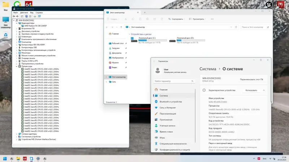
Task: Click the Copy button for device specifications
Action: point(251,90)
